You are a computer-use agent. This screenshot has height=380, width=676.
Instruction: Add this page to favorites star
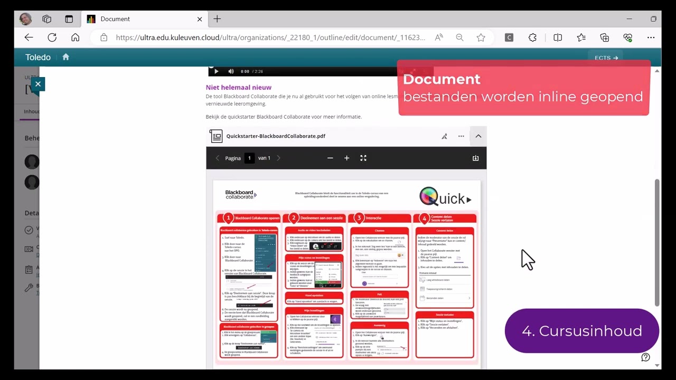tap(481, 37)
